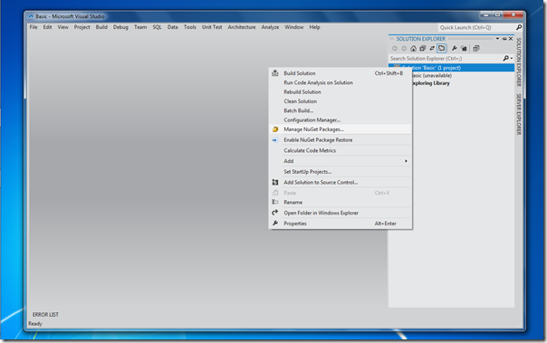Screen dimensions: 547x343
Task: Open the View menu
Action: click(63, 27)
